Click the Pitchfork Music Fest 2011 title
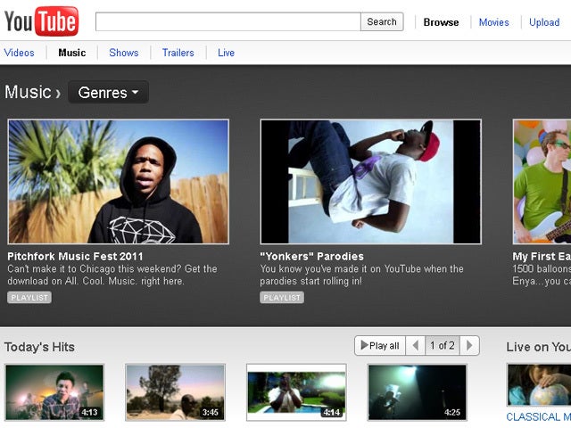 pos(75,256)
